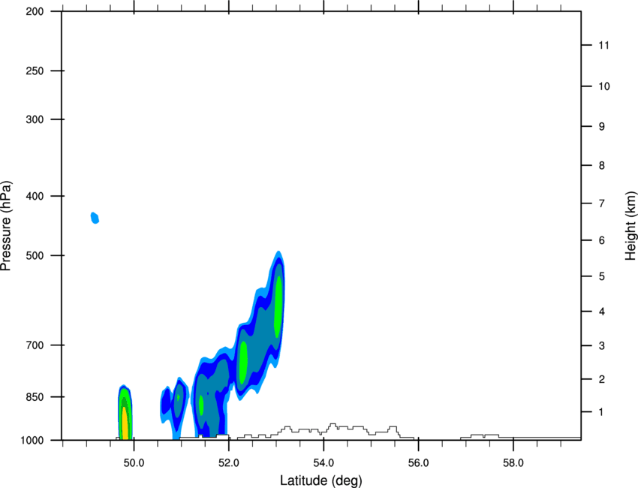Click the 'Pressure (hPa)' axis title

(x=6, y=225)
